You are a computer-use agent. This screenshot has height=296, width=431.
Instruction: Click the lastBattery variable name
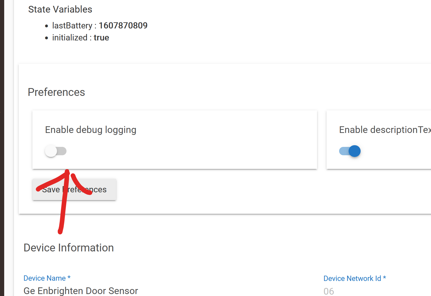click(72, 26)
